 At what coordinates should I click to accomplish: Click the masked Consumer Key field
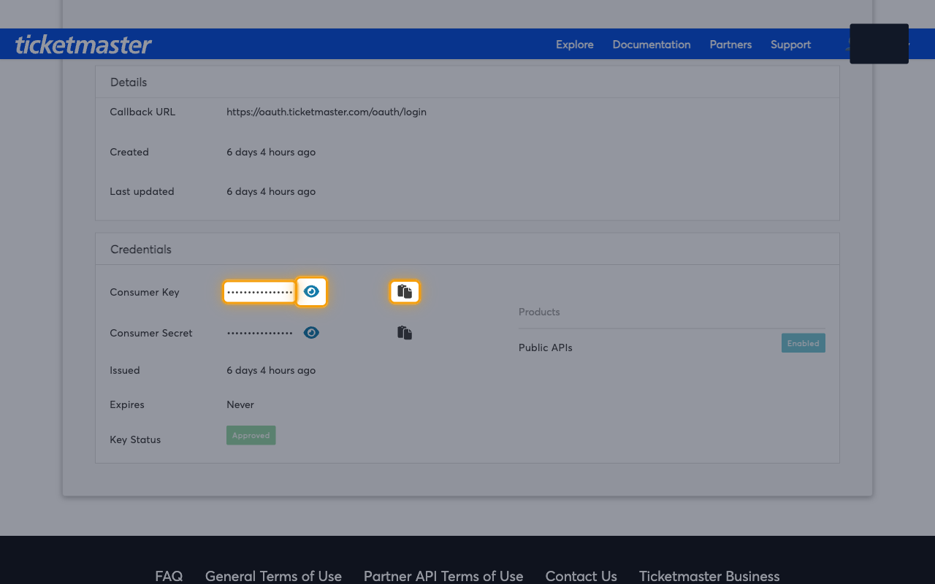(x=259, y=292)
